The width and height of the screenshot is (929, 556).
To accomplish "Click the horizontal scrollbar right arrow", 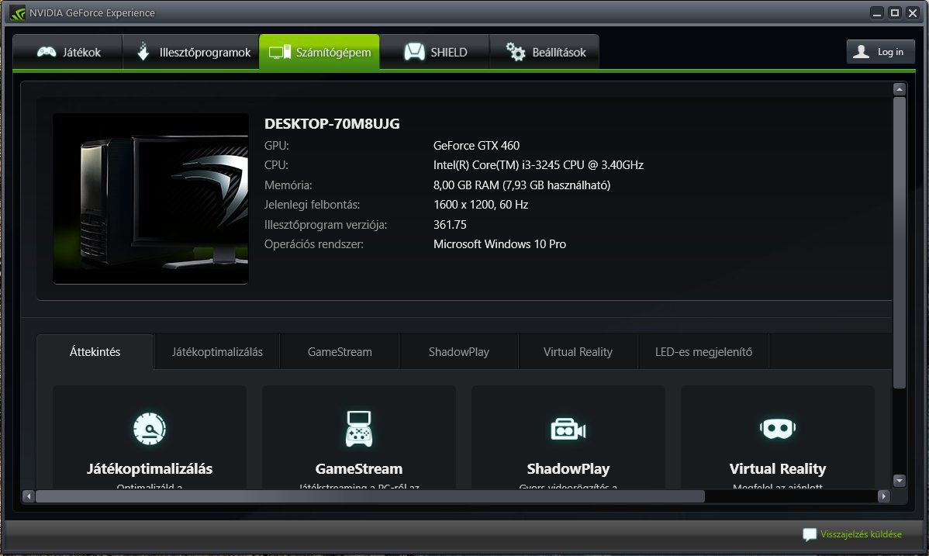I will click(883, 496).
